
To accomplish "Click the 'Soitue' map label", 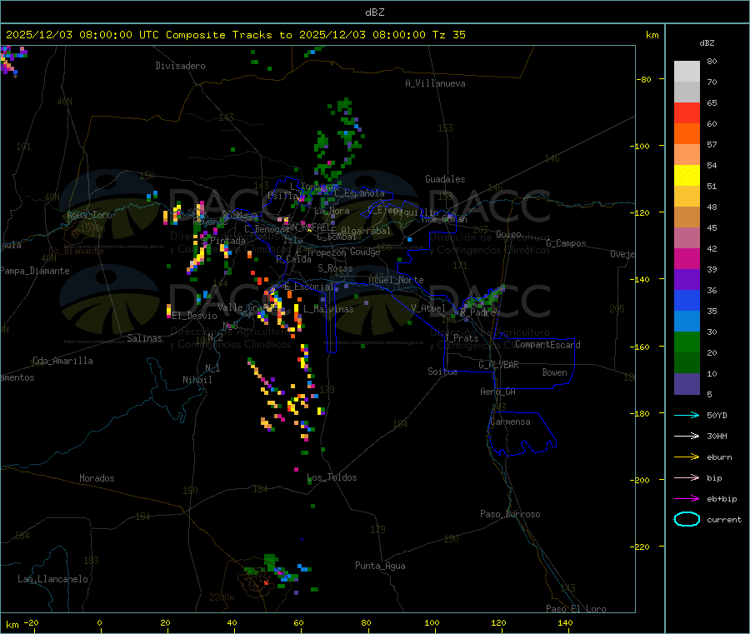I will 442,372.
